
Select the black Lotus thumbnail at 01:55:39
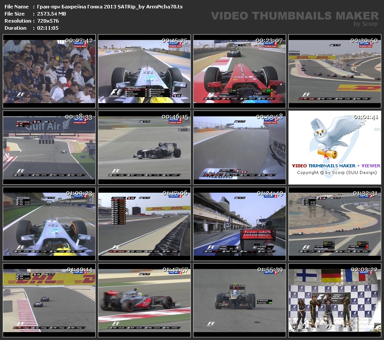[239, 300]
